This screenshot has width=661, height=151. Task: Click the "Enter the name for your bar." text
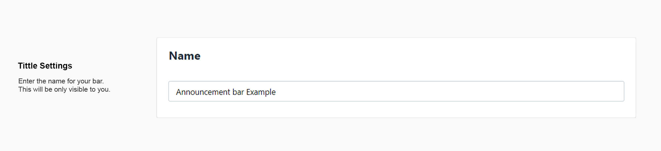tap(61, 81)
